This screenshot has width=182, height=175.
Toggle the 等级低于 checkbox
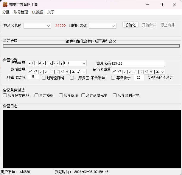tap(113, 78)
